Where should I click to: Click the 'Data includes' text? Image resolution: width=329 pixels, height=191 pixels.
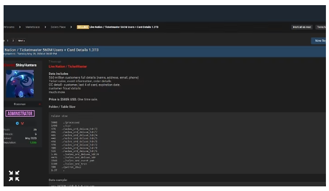point(58,74)
